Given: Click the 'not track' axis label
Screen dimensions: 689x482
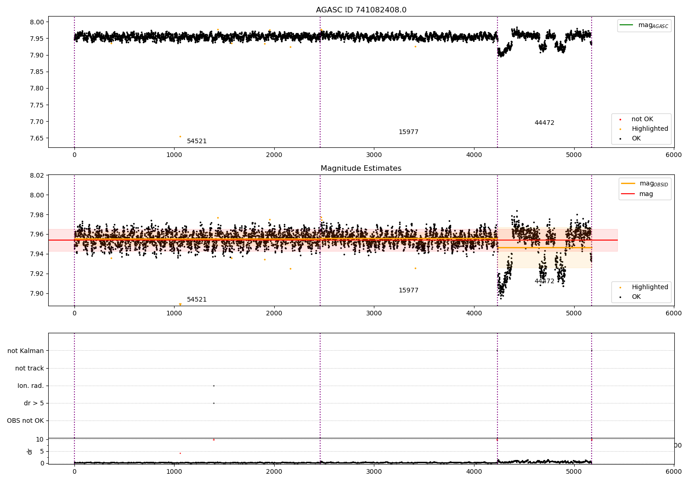Looking at the screenshot, I should pyautogui.click(x=29, y=369).
